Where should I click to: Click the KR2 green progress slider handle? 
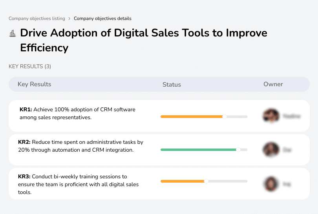[238, 150]
